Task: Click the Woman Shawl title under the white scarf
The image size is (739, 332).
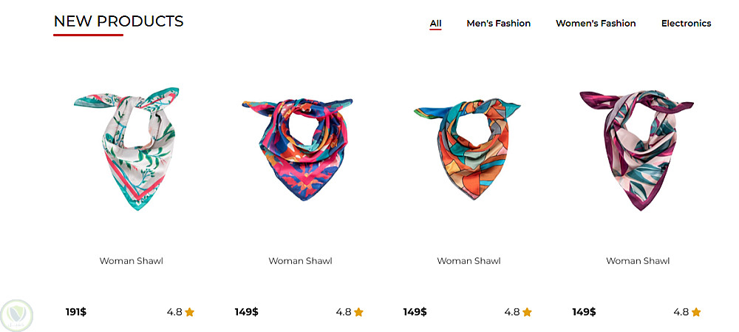Action: pos(131,261)
